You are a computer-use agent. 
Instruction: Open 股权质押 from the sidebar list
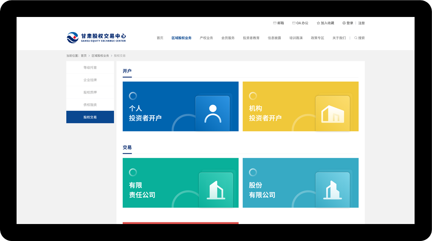90,92
